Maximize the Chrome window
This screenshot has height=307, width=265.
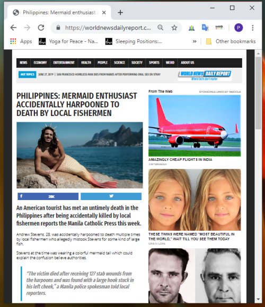point(232,8)
